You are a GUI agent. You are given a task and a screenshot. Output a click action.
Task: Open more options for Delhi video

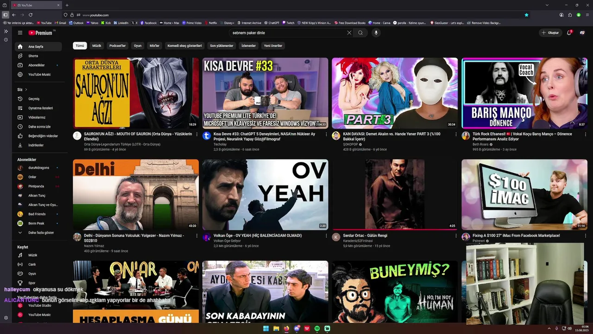(196, 236)
